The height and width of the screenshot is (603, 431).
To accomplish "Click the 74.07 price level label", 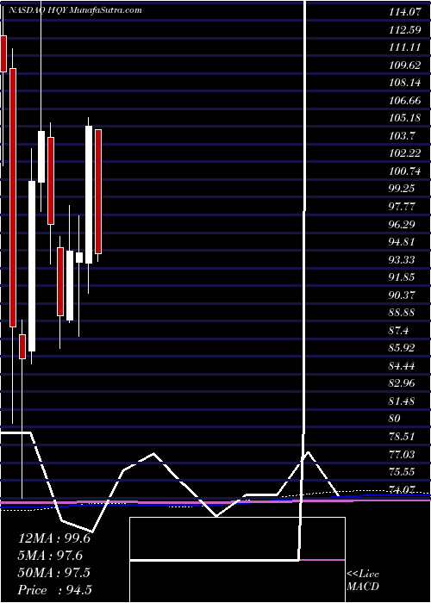I will coord(402,490).
